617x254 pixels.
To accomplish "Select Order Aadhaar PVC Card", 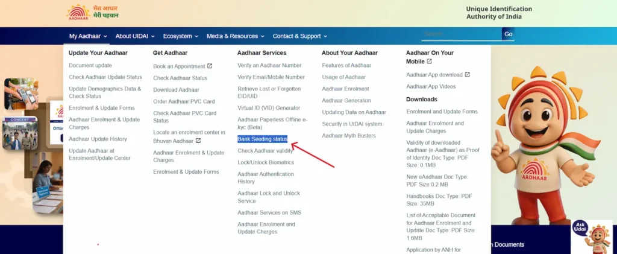I will click(x=184, y=101).
